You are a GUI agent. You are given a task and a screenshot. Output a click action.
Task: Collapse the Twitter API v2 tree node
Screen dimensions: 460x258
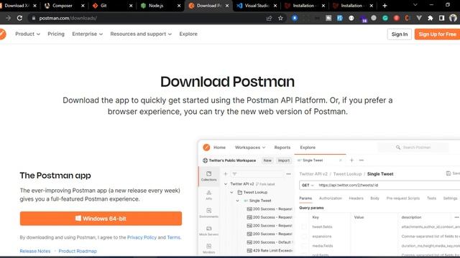click(226, 184)
